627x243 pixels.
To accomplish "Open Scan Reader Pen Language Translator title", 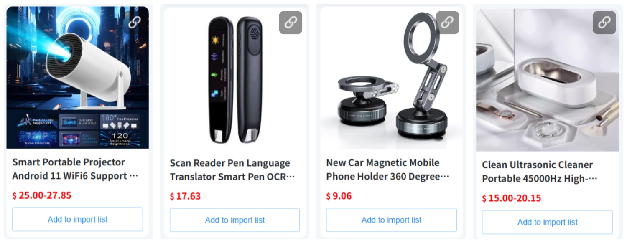I will pos(232,170).
